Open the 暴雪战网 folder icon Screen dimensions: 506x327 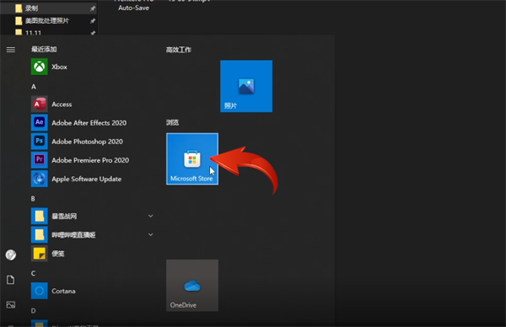(x=40, y=216)
